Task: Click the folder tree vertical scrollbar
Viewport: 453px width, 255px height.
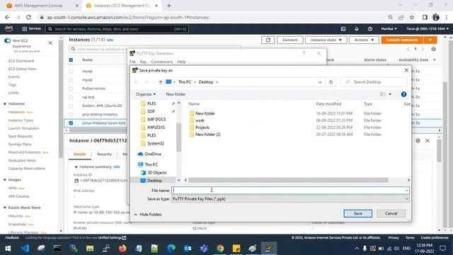Action: 179,137
